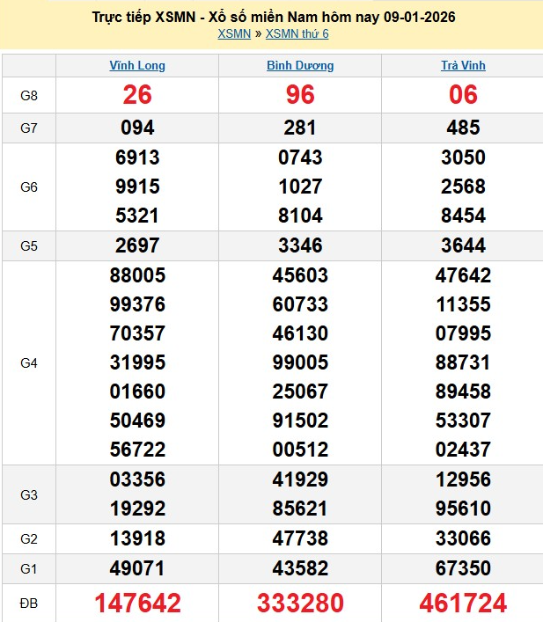
Task: Click the ĐB row label
Action: pyautogui.click(x=29, y=603)
